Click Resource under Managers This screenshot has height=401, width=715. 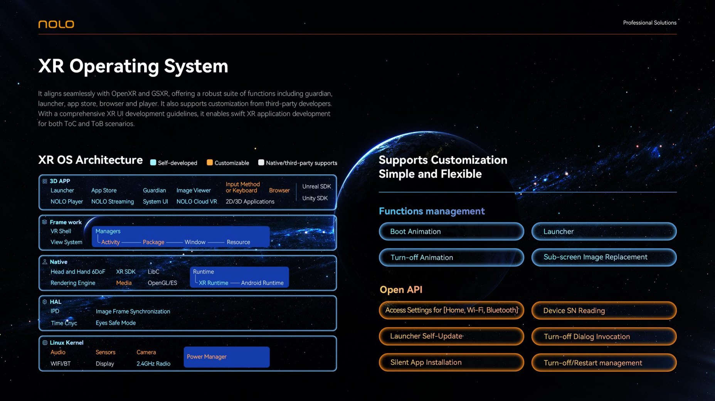tap(238, 242)
